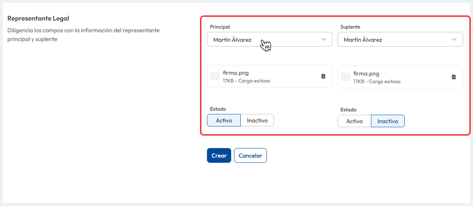Delete the Principal firma.png file with trash icon
Image resolution: width=473 pixels, height=206 pixels.
323,76
